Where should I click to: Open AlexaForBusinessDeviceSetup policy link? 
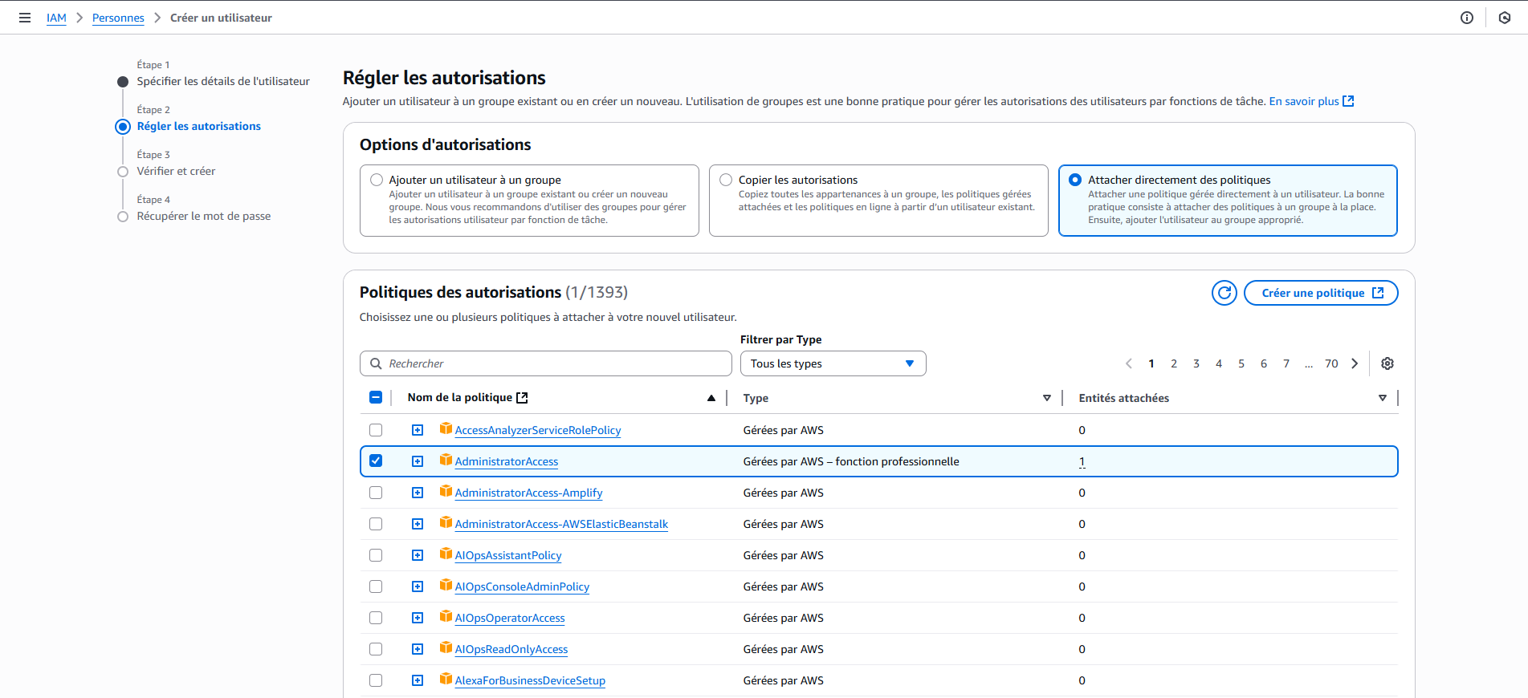pos(530,680)
